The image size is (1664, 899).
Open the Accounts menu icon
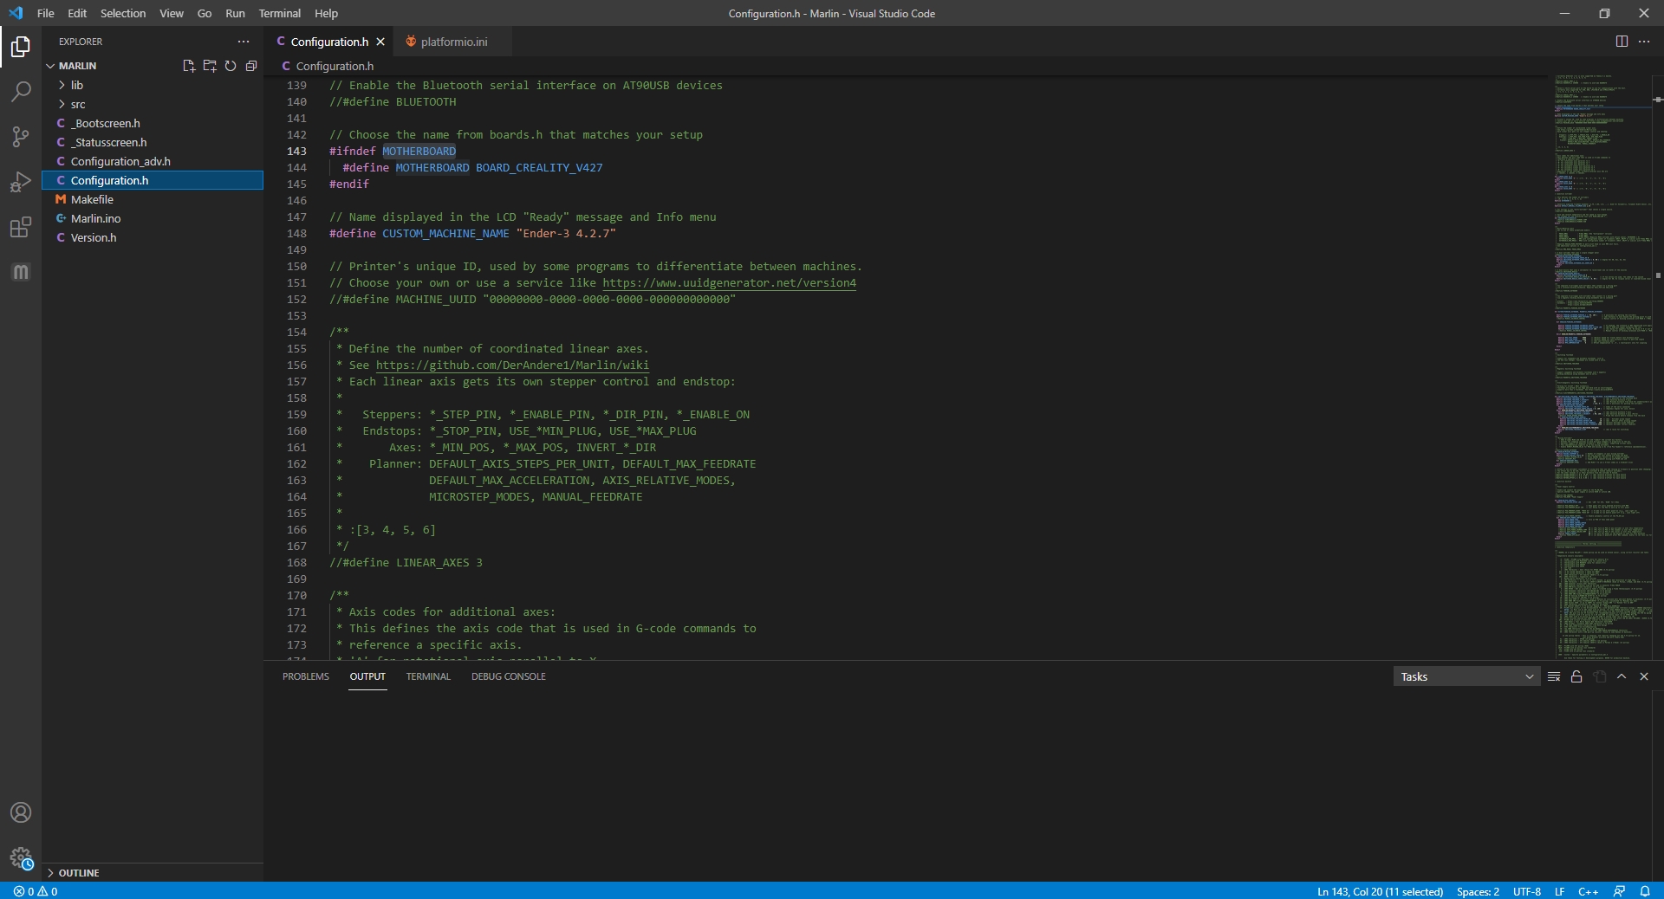[x=21, y=812]
